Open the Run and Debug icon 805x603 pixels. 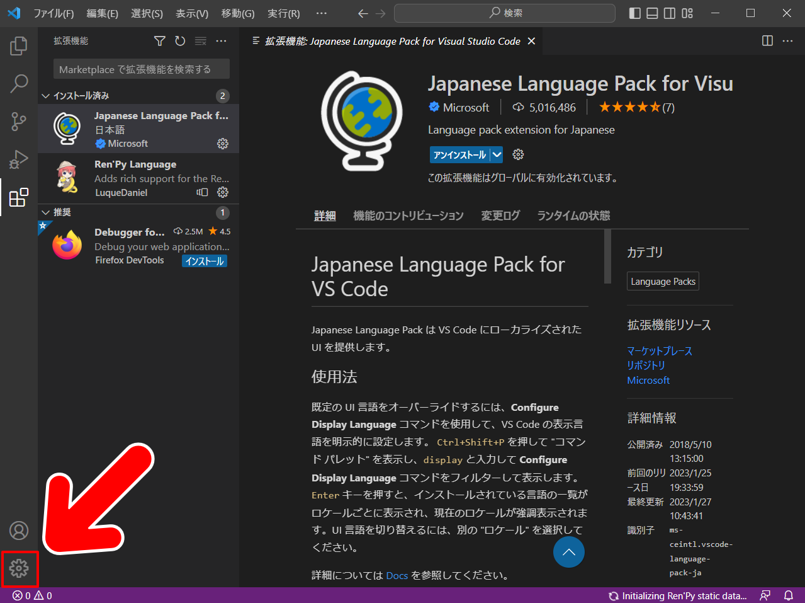[19, 159]
